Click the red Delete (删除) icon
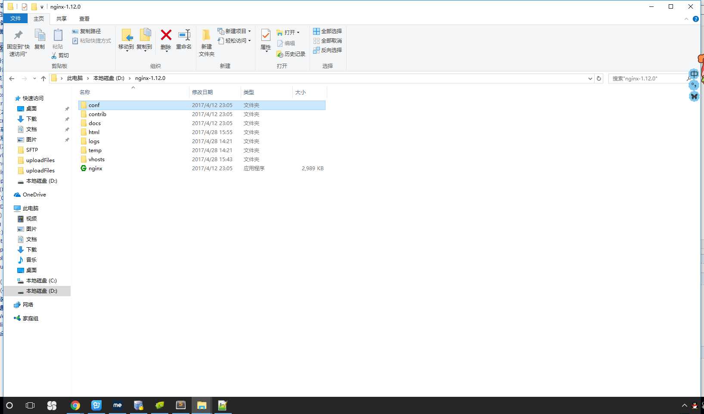 166,35
